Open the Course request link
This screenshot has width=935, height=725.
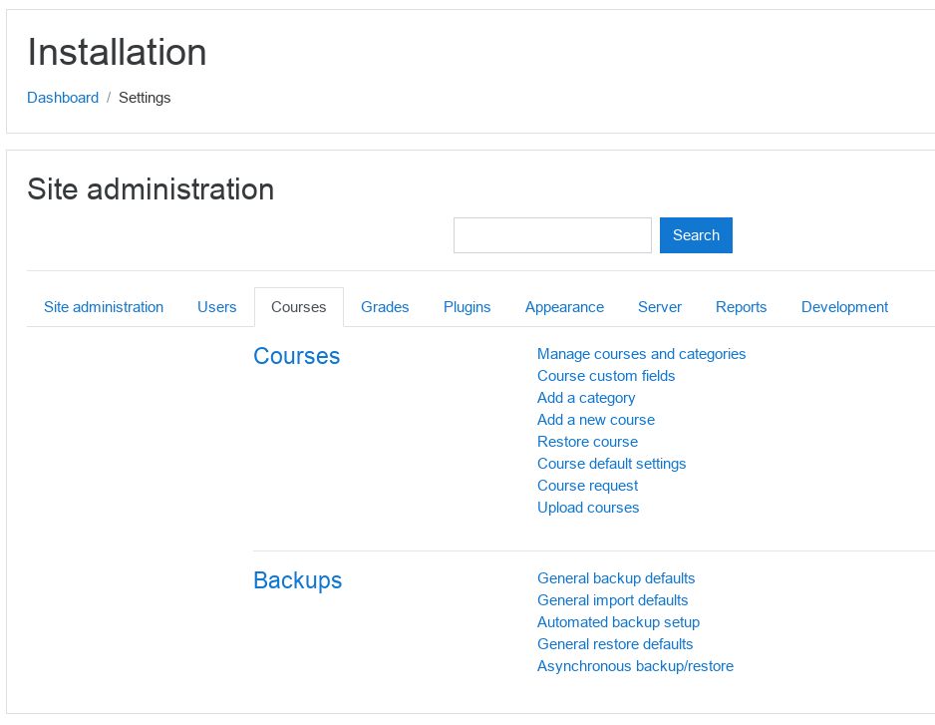pyautogui.click(x=587, y=486)
